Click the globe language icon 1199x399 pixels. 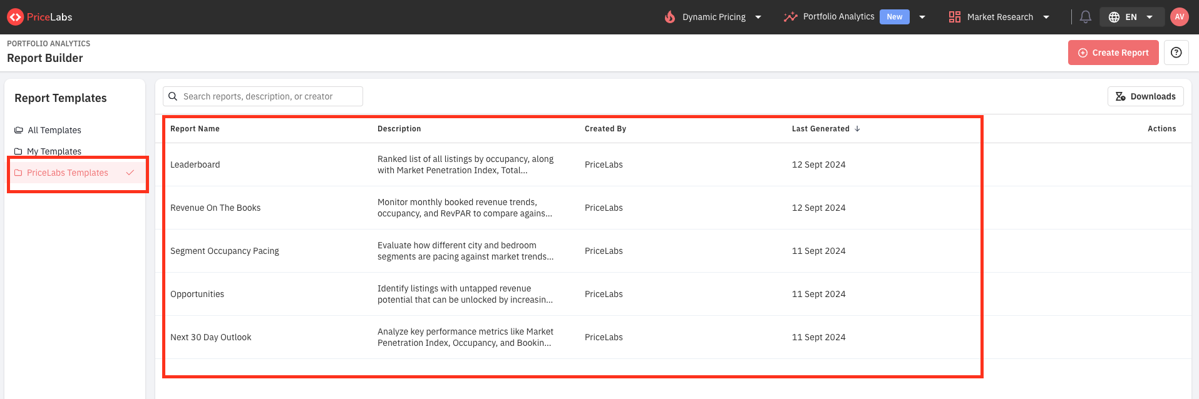tap(1114, 17)
